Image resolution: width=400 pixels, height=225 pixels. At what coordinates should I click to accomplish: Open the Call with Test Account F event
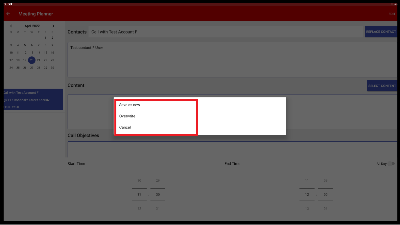tap(33, 99)
